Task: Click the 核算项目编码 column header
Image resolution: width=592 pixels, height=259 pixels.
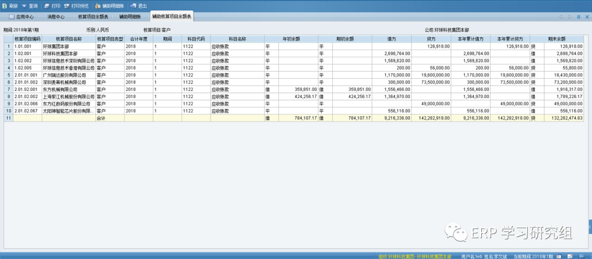Action: pyautogui.click(x=27, y=39)
